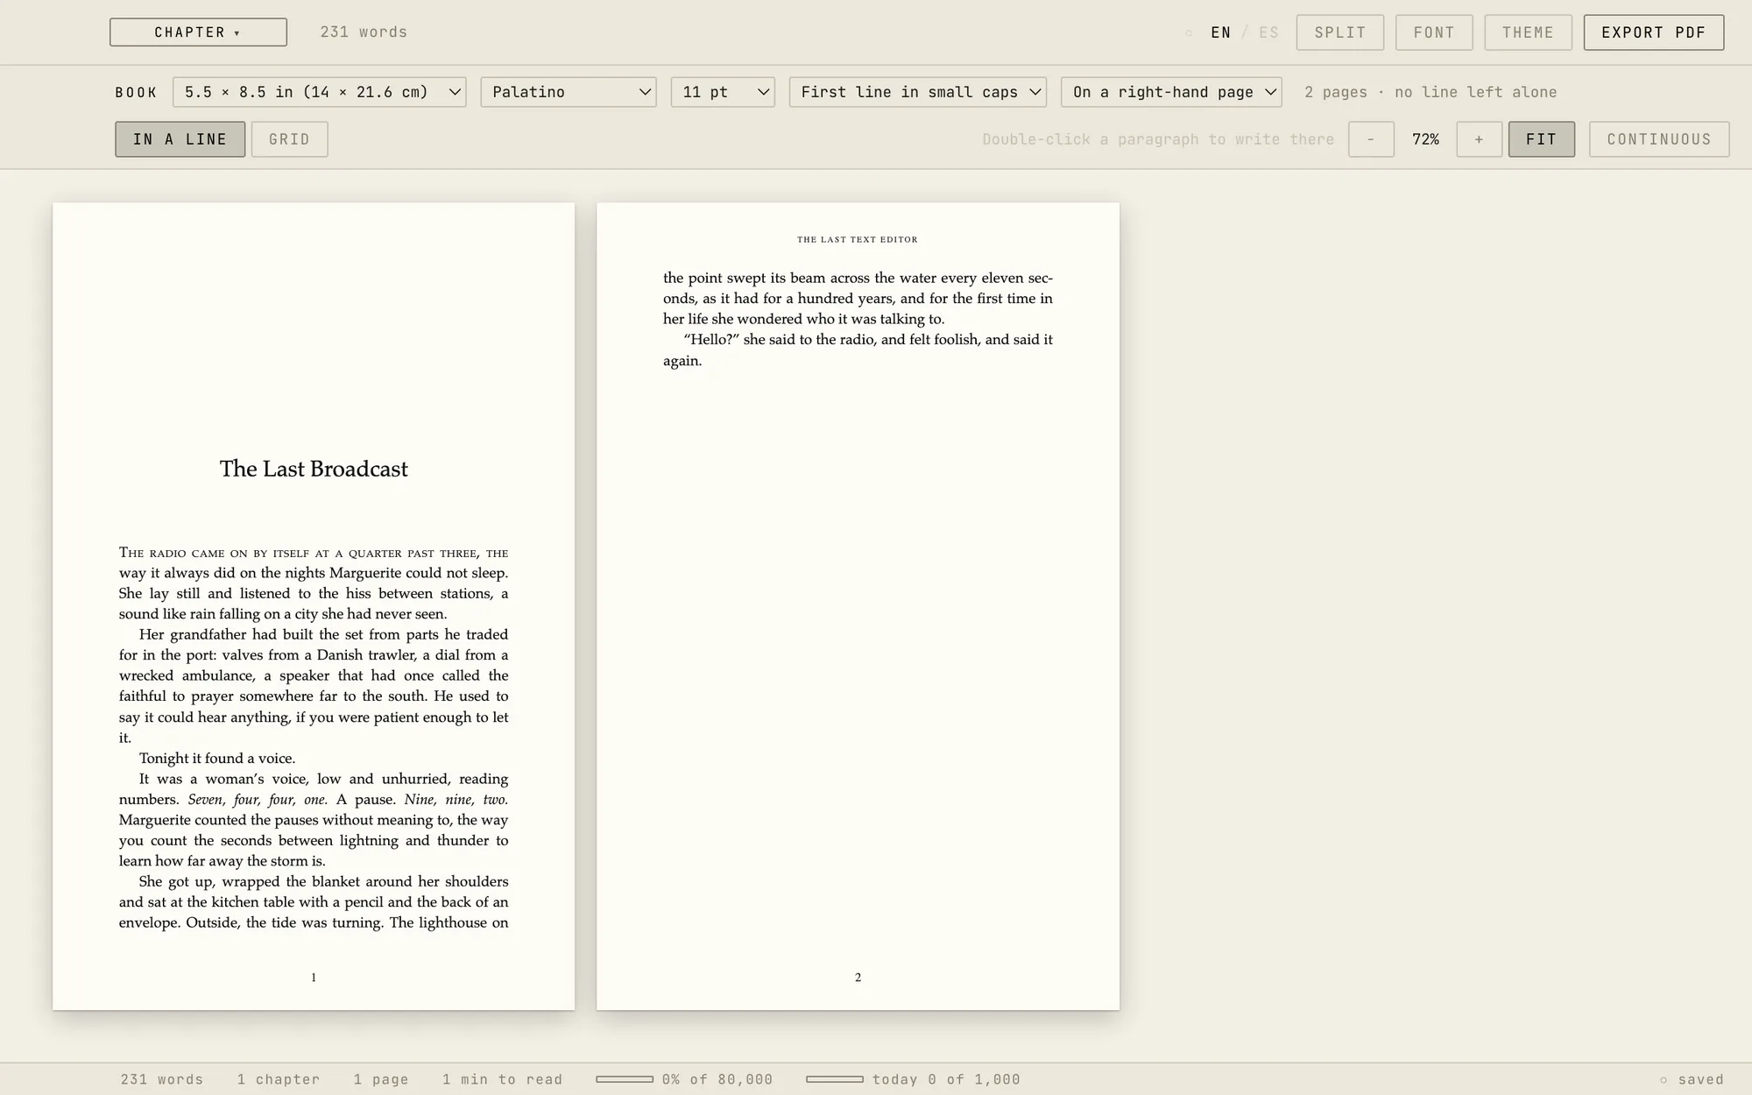Click the today's 1,000 word goal progress bar
Viewport: 1752px width, 1095px height.
pos(835,1079)
